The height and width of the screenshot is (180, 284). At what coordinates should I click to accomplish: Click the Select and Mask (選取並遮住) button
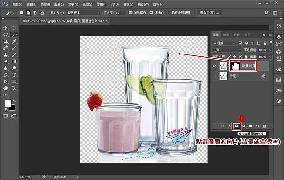click(209, 13)
